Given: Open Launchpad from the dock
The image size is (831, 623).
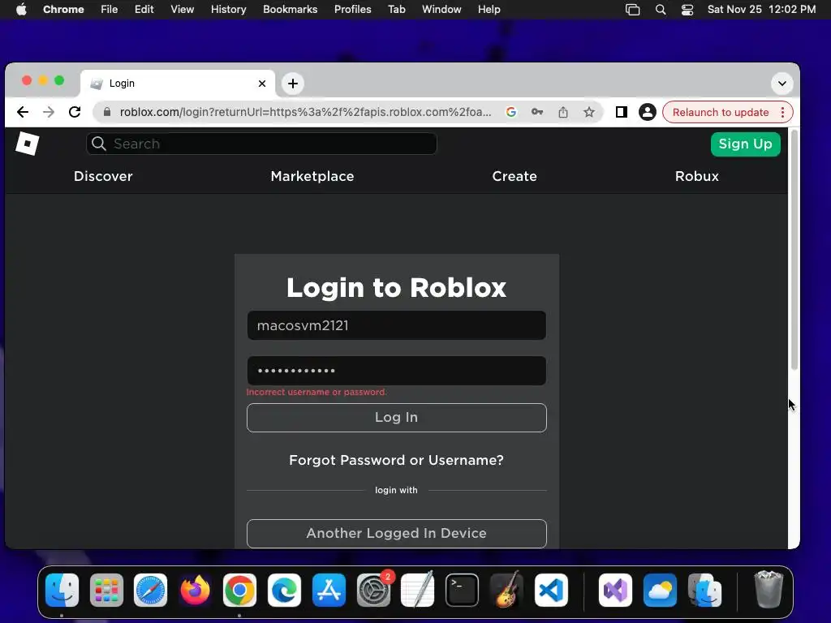Looking at the screenshot, I should click(x=106, y=590).
